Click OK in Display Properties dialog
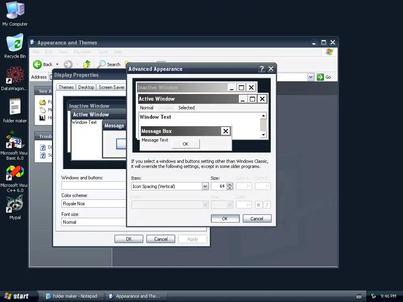 coord(129,239)
